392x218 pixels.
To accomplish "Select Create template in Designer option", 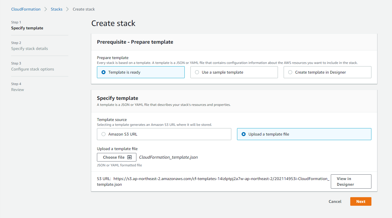I will [x=290, y=72].
